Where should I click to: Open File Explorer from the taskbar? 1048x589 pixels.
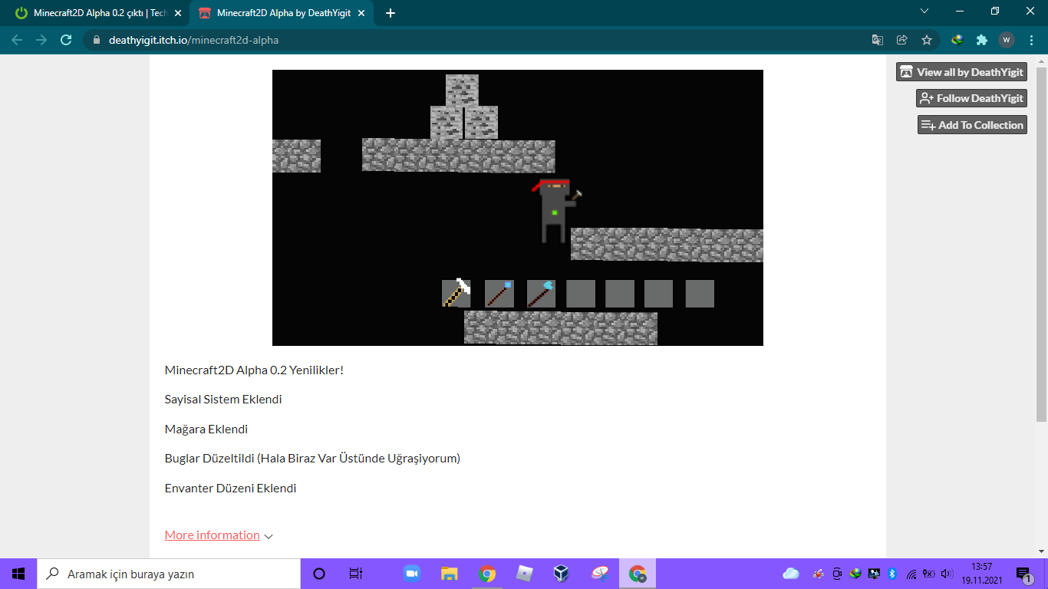click(450, 574)
